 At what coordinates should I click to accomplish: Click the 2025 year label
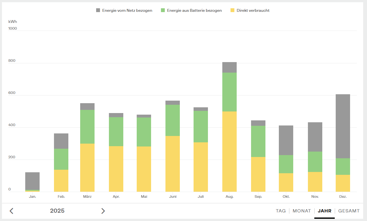57,211
